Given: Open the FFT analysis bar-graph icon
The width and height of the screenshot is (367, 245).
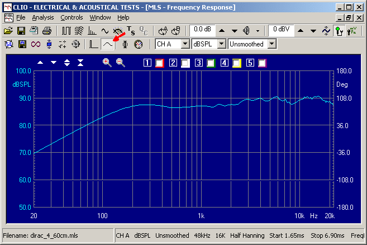Looking at the screenshot, I should (x=92, y=30).
